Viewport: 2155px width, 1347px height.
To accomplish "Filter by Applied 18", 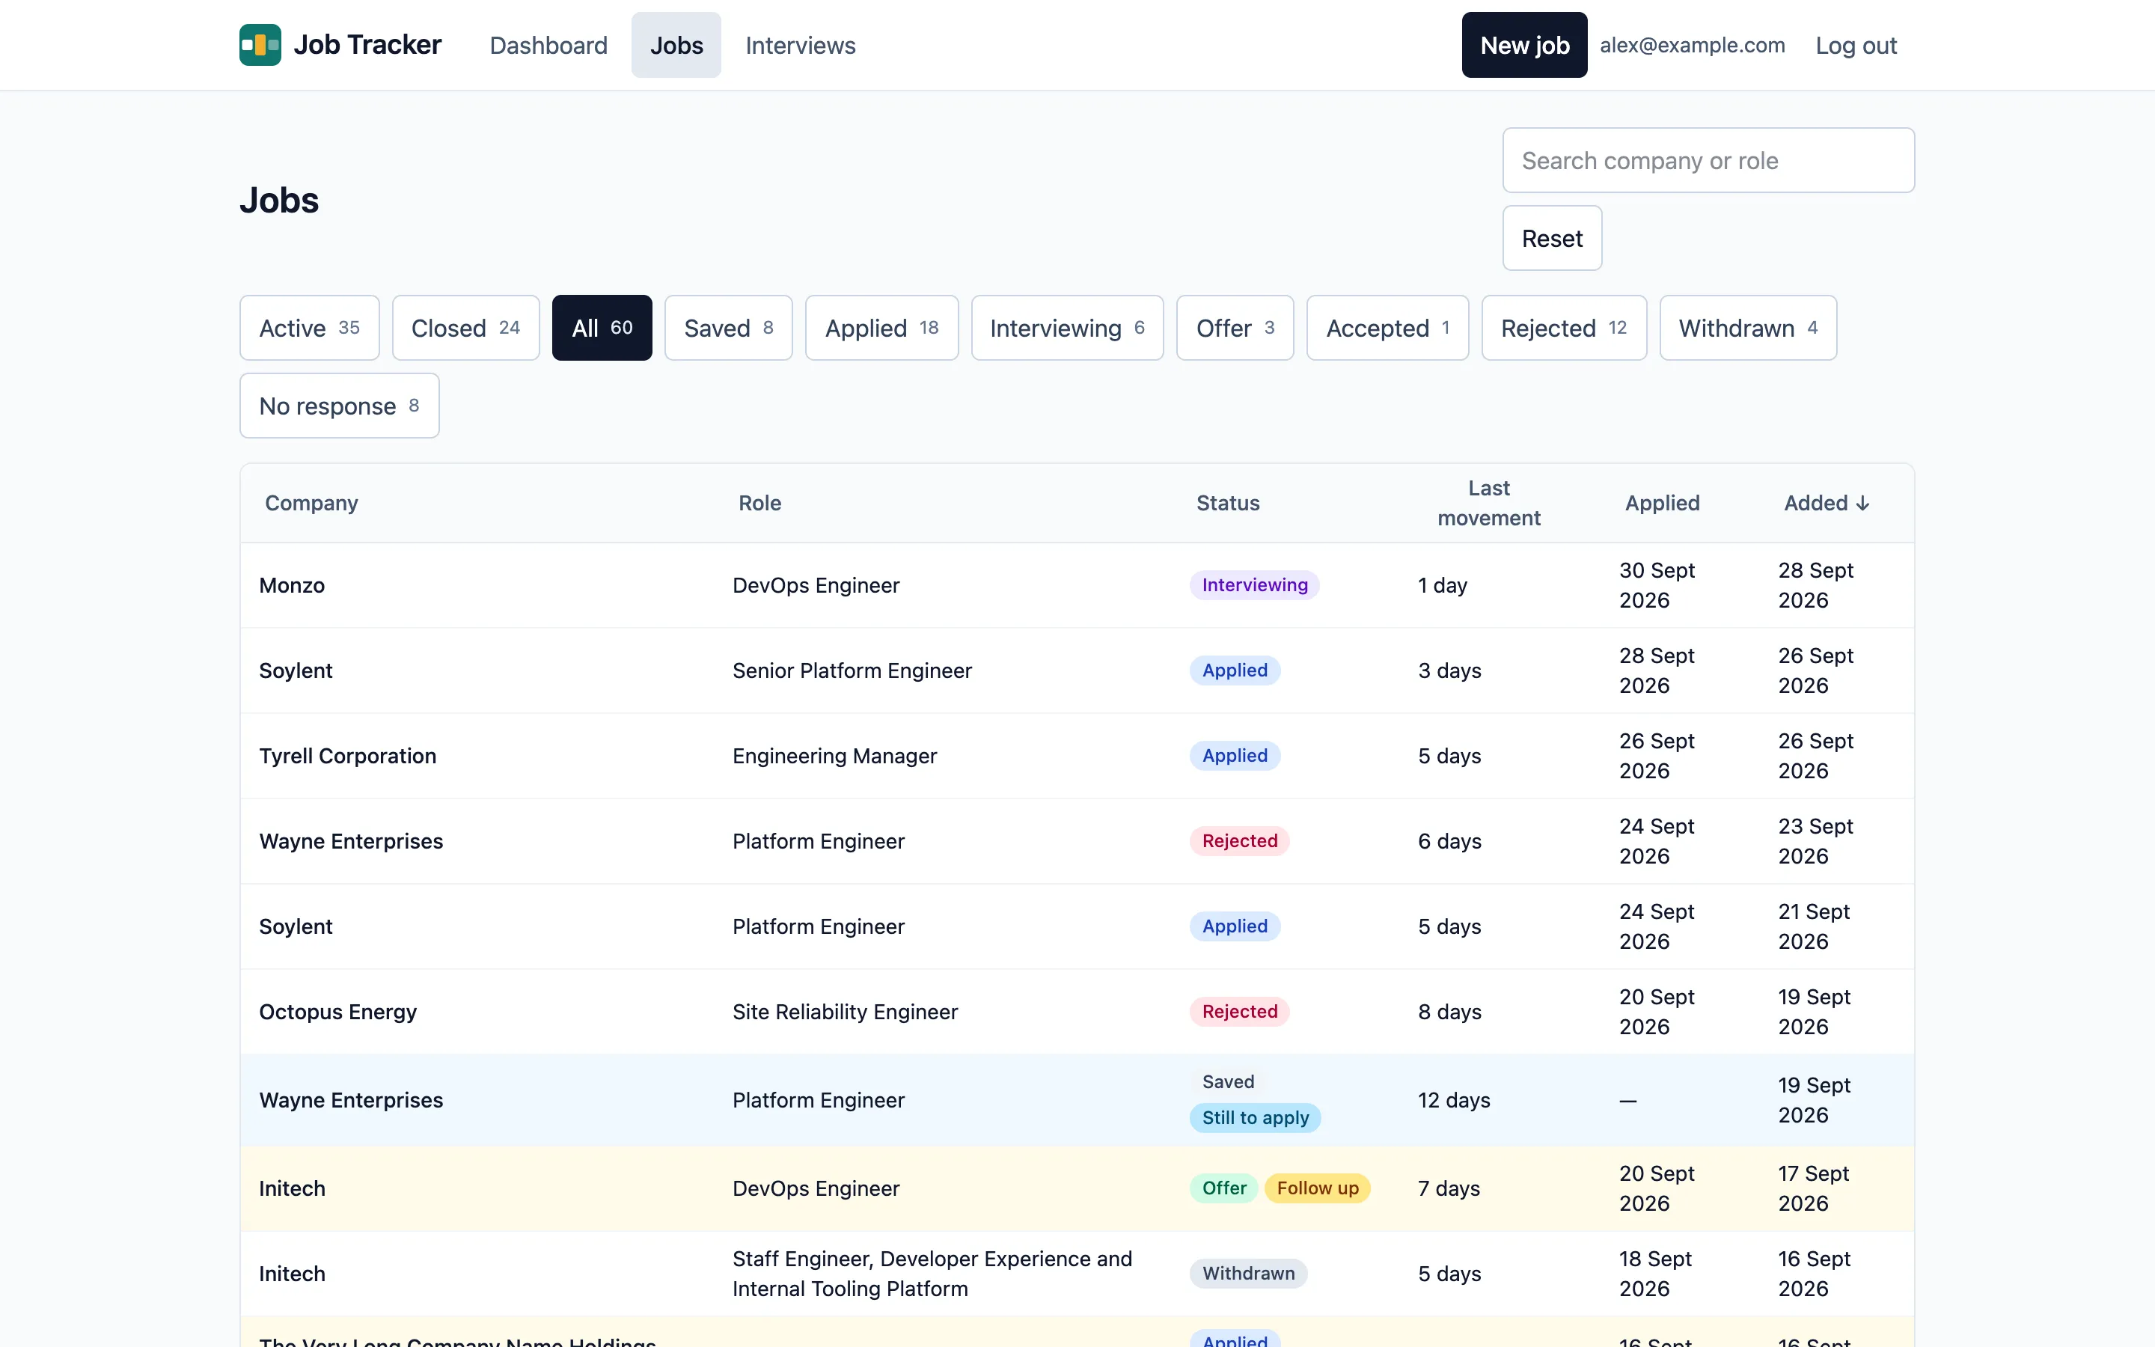I will pos(881,328).
